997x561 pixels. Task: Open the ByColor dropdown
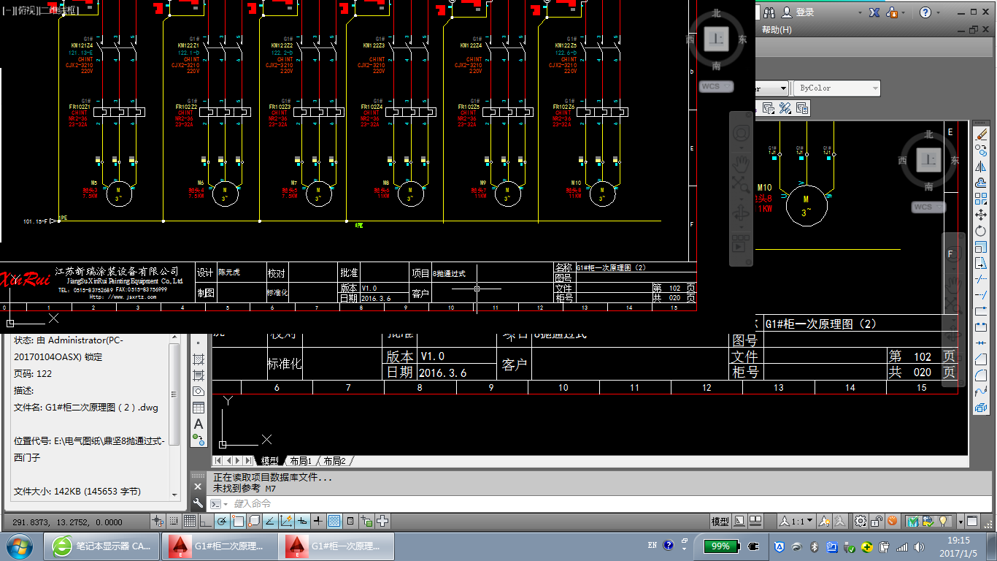pyautogui.click(x=836, y=88)
